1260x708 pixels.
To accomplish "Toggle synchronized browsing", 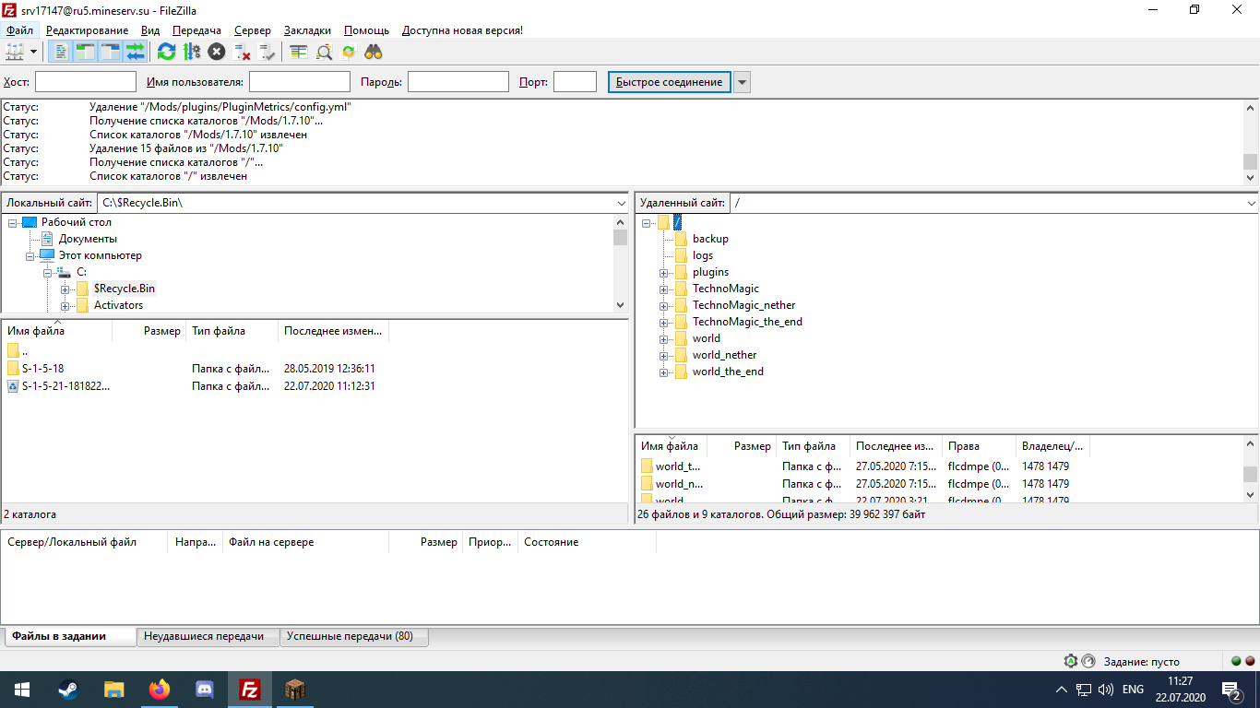I will pos(349,52).
